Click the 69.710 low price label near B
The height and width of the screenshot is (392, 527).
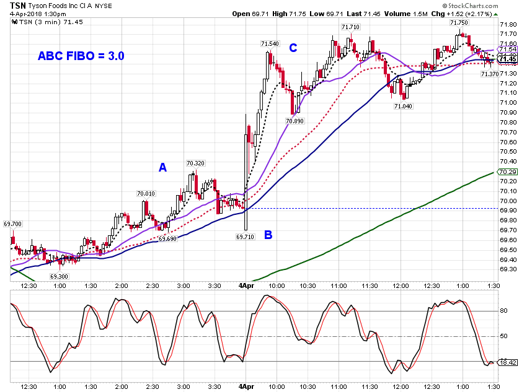pos(246,237)
